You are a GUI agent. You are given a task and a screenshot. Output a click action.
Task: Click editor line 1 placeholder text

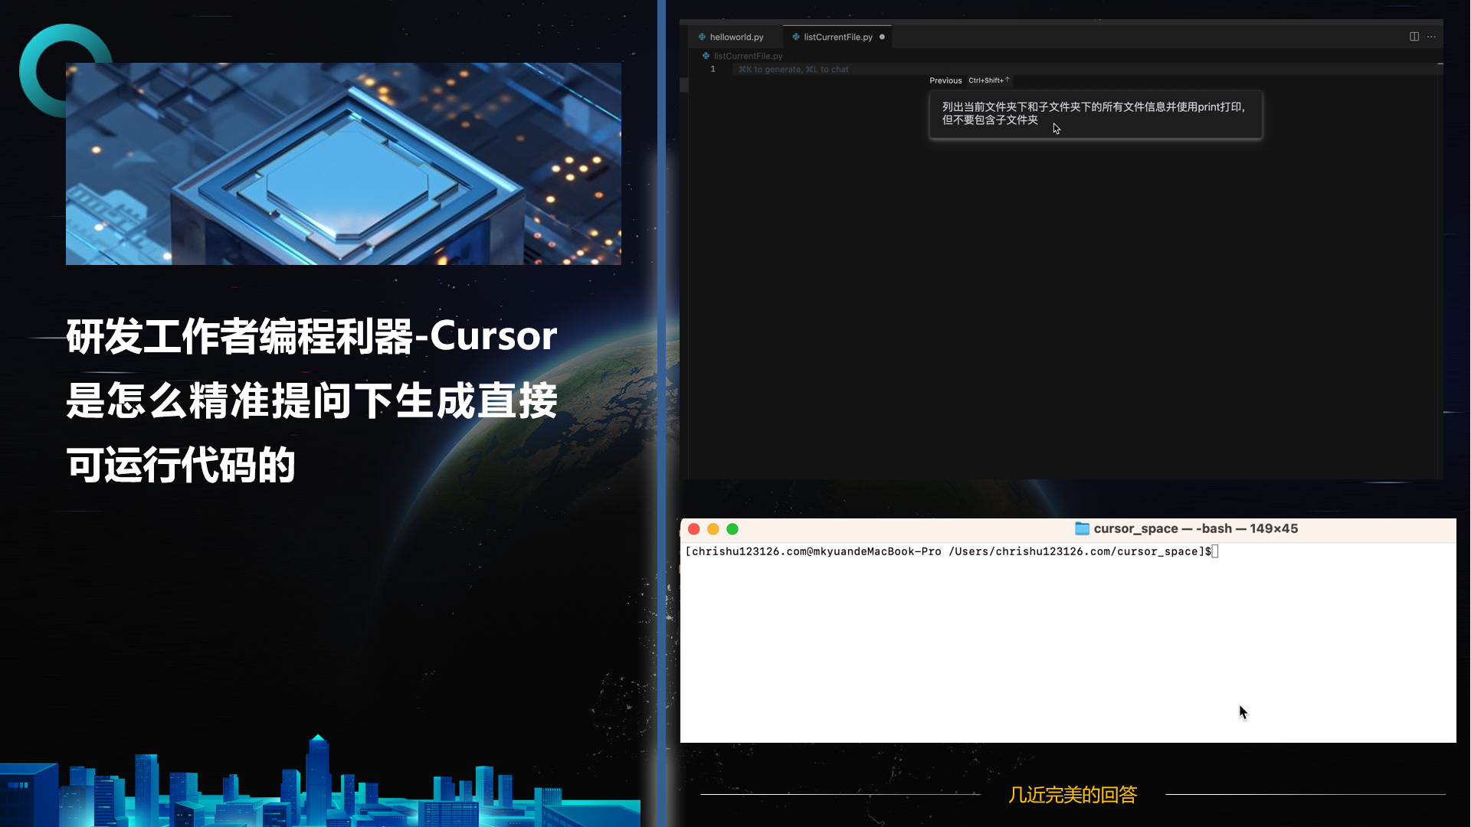[x=793, y=70]
